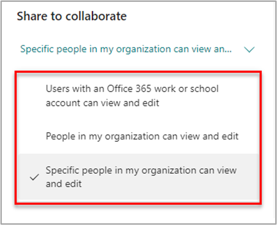Pick the highlighted Specific people list entry
Viewport: 277px width, 225px height.
click(x=141, y=177)
